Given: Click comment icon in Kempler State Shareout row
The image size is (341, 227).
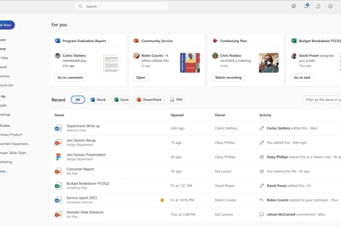Looking at the screenshot, I should point(262,214).
